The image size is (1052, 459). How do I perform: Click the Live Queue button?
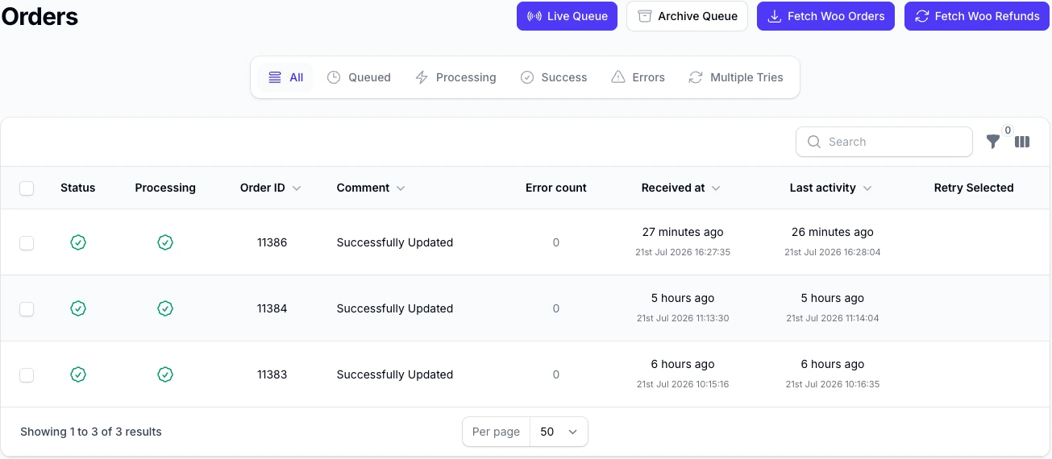pos(567,16)
